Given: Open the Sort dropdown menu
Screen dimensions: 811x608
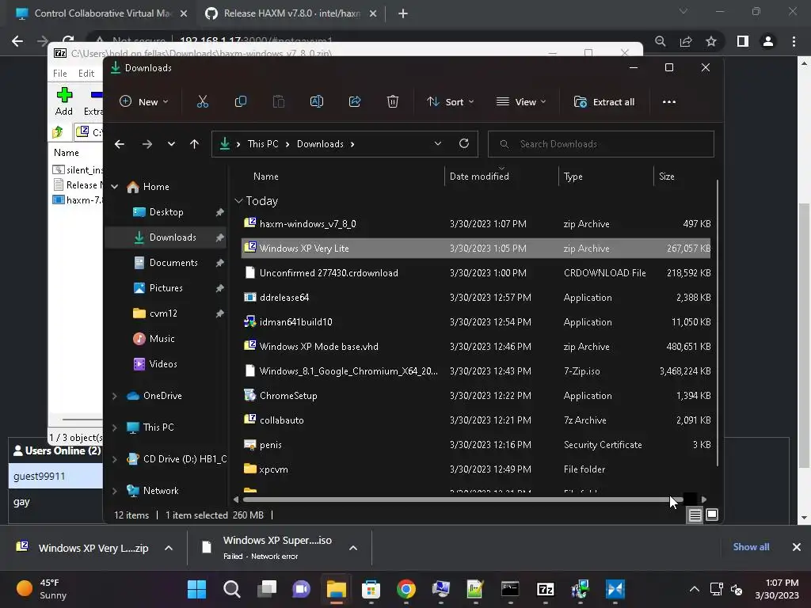Looking at the screenshot, I should pyautogui.click(x=450, y=102).
